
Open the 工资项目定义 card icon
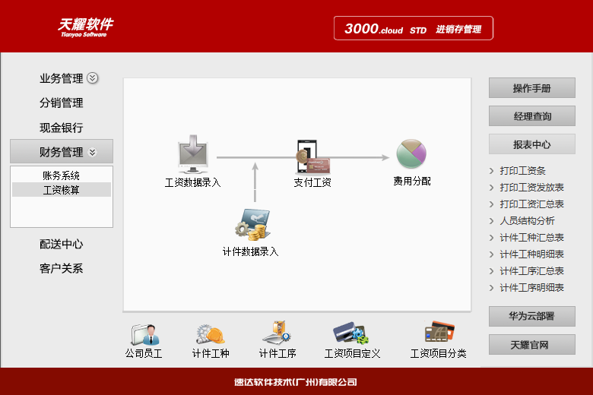click(351, 333)
